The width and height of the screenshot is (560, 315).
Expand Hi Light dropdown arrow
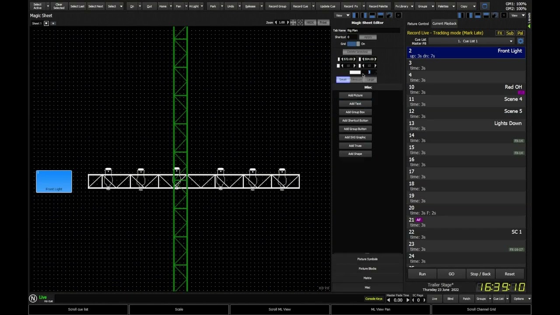click(x=202, y=6)
